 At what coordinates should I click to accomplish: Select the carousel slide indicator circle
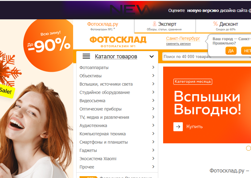point(248,148)
